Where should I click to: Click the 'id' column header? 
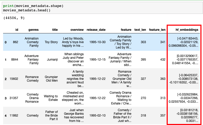click(17, 30)
